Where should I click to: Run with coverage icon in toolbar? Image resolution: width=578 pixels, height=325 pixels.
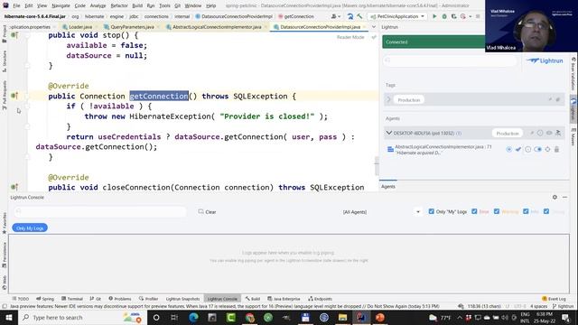point(453,16)
